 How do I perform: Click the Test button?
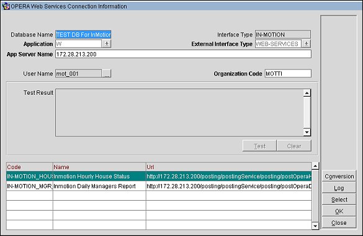pos(259,146)
